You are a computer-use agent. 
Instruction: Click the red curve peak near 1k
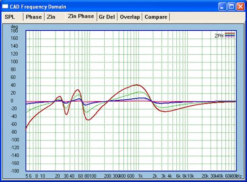pos(137,85)
